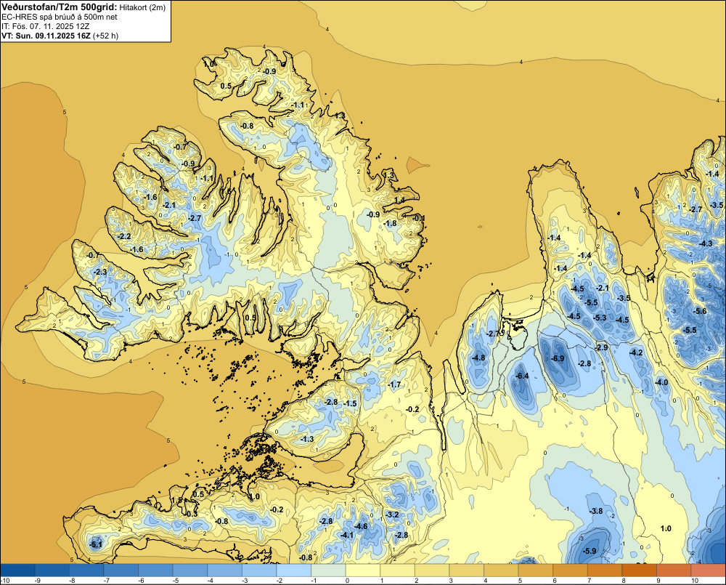Click the legend swatch between -8 and -7
Image resolution: width=726 pixels, height=585 pixels.
[x=86, y=570]
